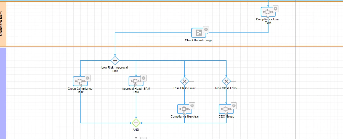Screen dimensions: 343x139
Task: Click the Operations Team lane header
Action: coord(3,24)
